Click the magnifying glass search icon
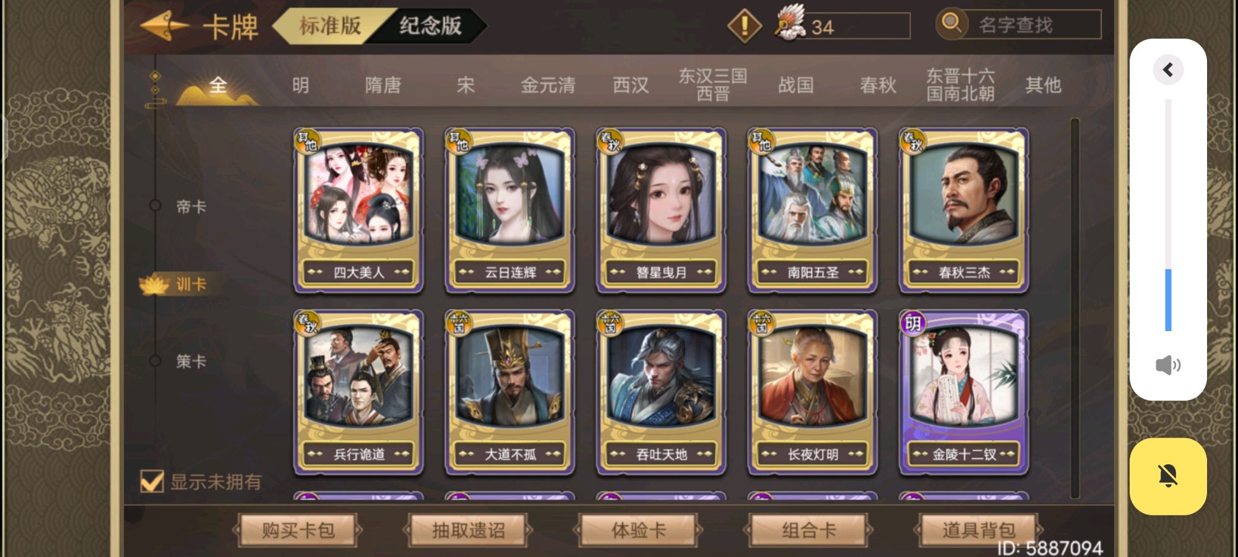The image size is (1238, 557). pos(951,24)
